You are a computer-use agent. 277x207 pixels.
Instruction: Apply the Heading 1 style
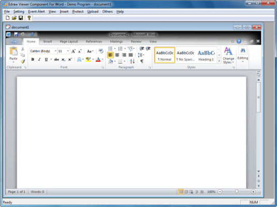[206, 55]
